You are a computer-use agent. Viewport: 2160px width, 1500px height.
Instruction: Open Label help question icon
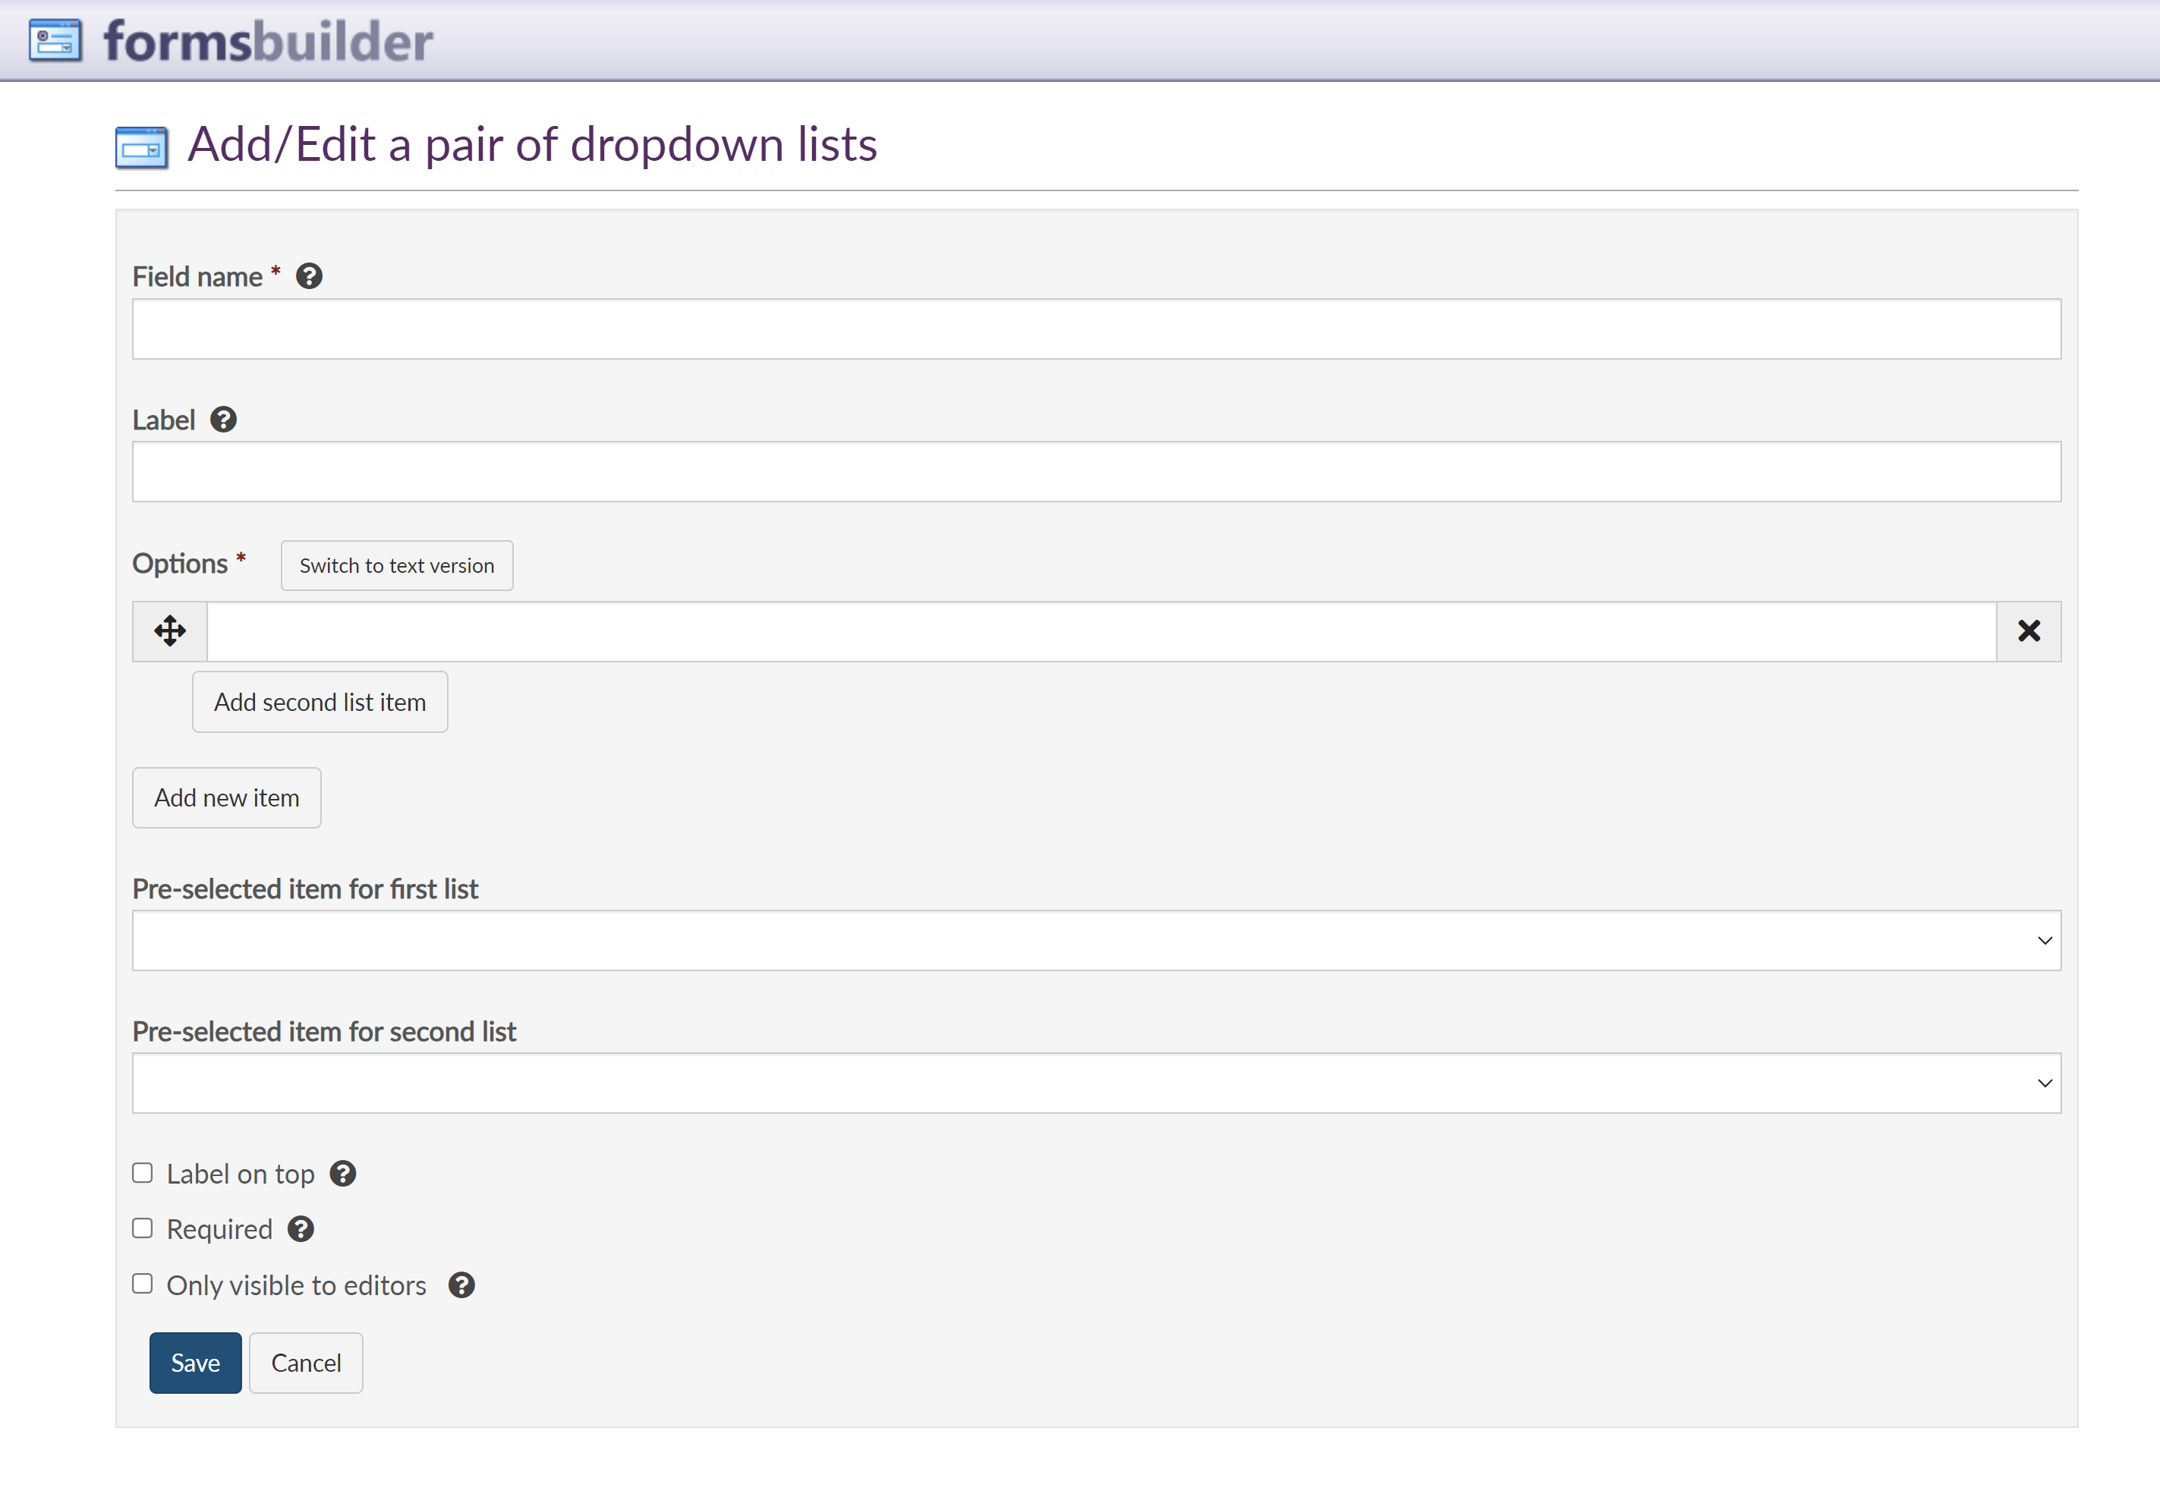click(223, 419)
